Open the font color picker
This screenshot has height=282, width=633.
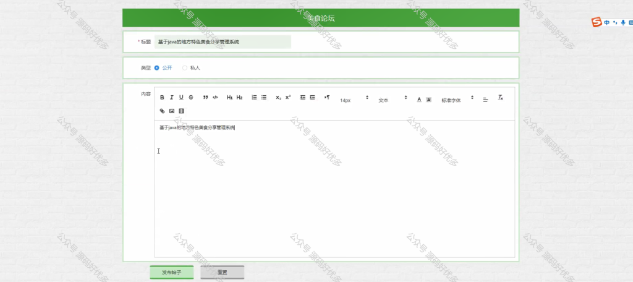point(419,100)
